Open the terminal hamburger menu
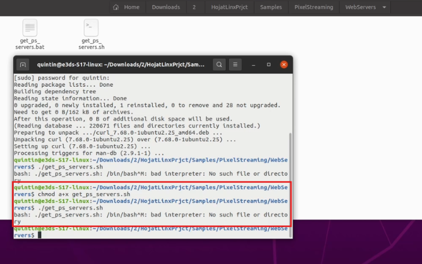Screen dimensions: 422x264 (235, 65)
